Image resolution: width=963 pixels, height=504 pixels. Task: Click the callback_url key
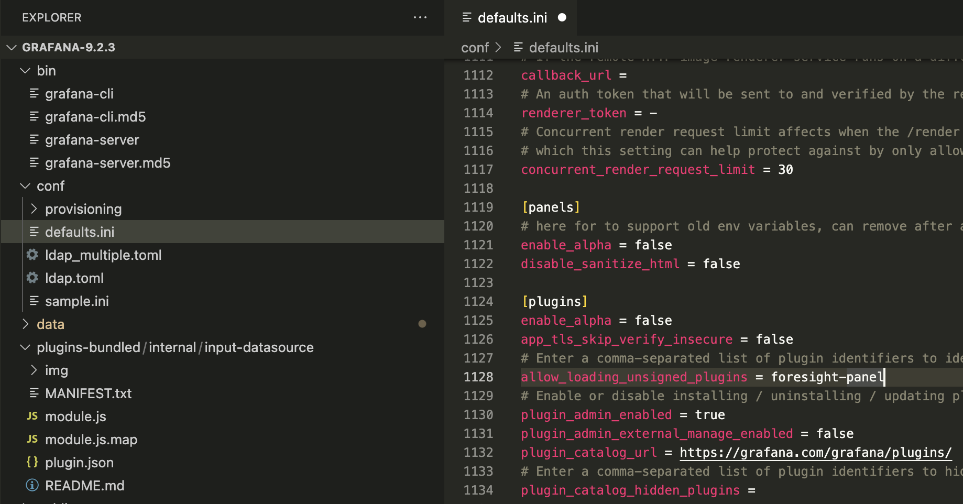[x=566, y=75]
